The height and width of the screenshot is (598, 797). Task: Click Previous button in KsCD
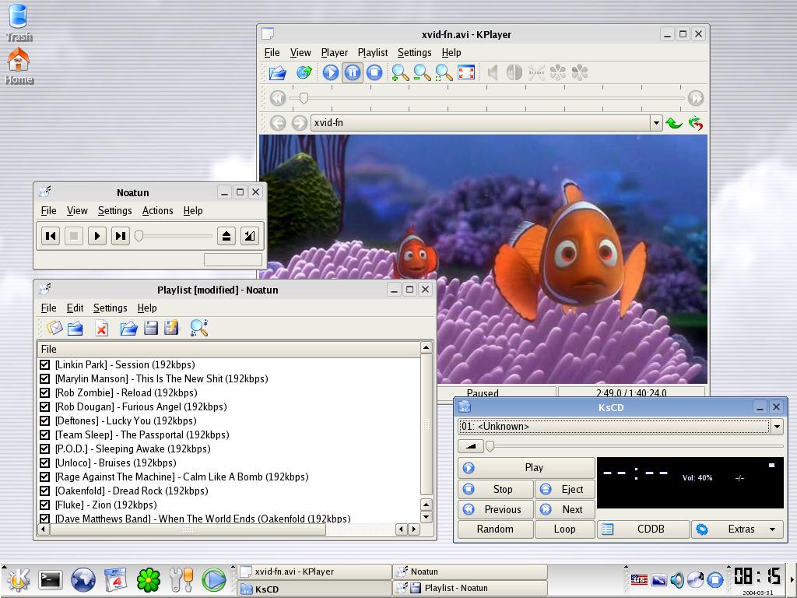[496, 509]
